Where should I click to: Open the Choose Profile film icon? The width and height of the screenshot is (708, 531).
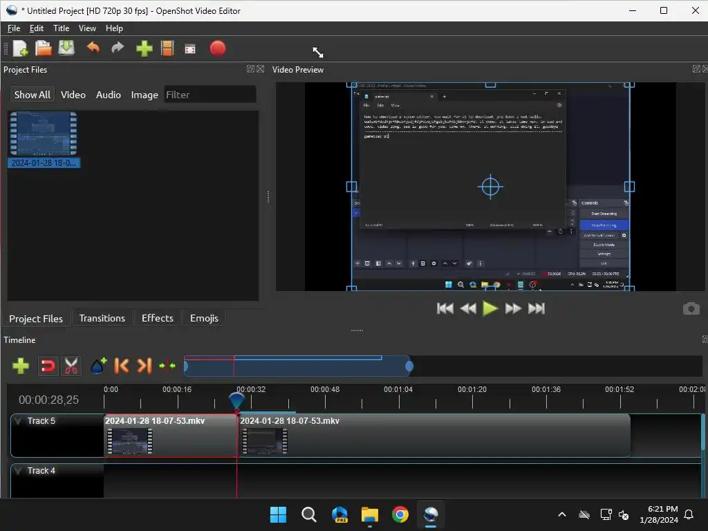coord(167,48)
